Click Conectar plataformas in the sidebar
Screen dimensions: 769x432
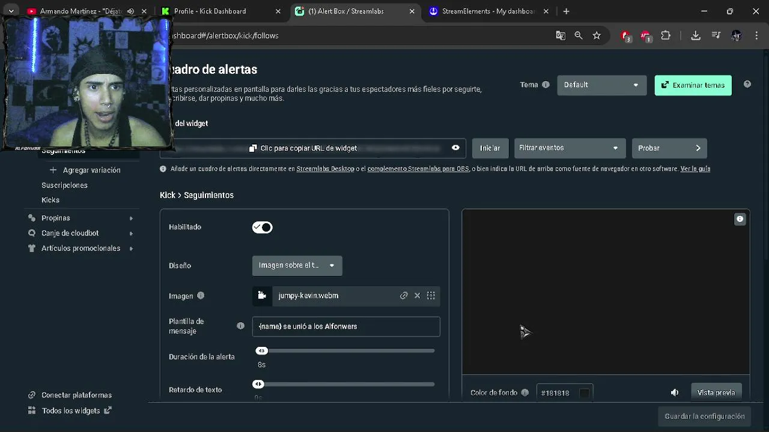tap(70, 395)
